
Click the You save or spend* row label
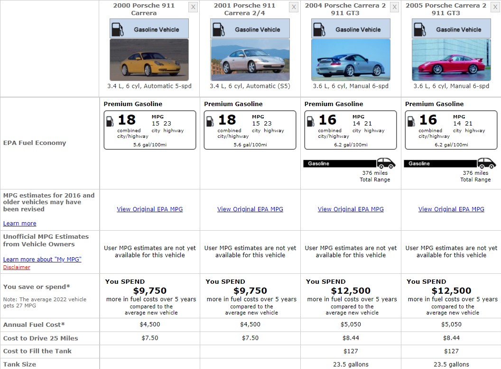click(37, 287)
